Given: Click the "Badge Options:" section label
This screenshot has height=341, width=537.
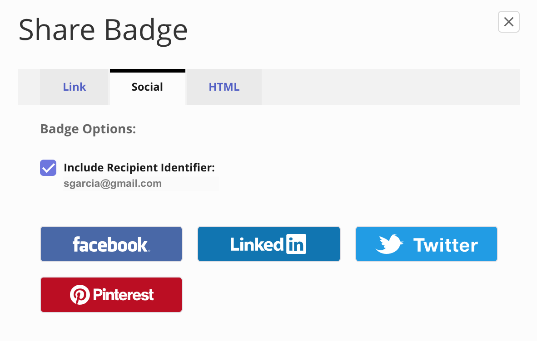Looking at the screenshot, I should click(x=88, y=129).
